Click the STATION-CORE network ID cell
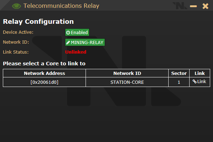The height and width of the screenshot is (142, 213). pyautogui.click(x=127, y=82)
